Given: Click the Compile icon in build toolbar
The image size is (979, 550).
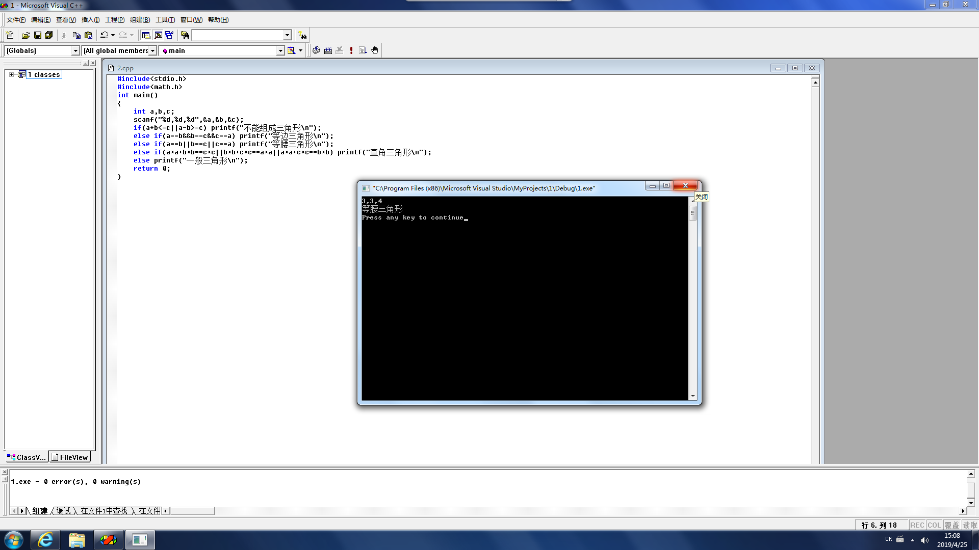Looking at the screenshot, I should tap(316, 50).
